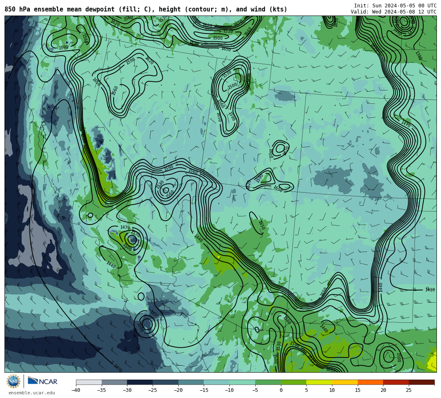Click the '0' colorbar label

281,390
